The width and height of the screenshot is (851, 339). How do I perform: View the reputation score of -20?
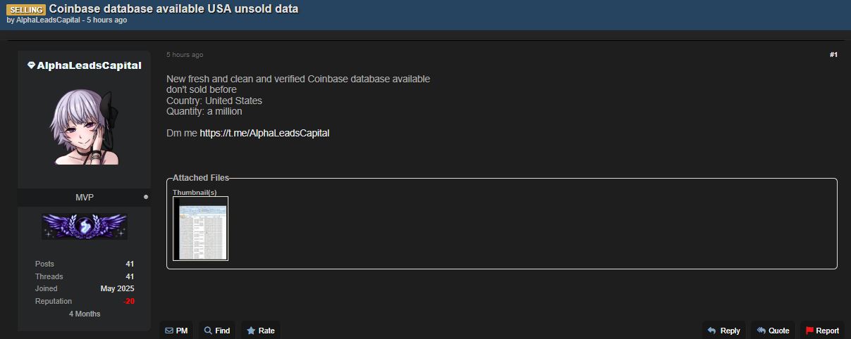click(128, 301)
